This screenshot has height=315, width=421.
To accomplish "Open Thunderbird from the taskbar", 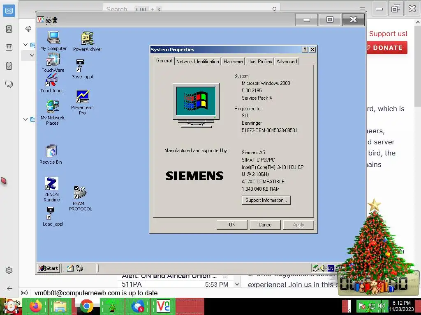I will click(x=137, y=306).
